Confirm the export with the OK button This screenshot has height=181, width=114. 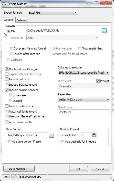(x=78, y=169)
